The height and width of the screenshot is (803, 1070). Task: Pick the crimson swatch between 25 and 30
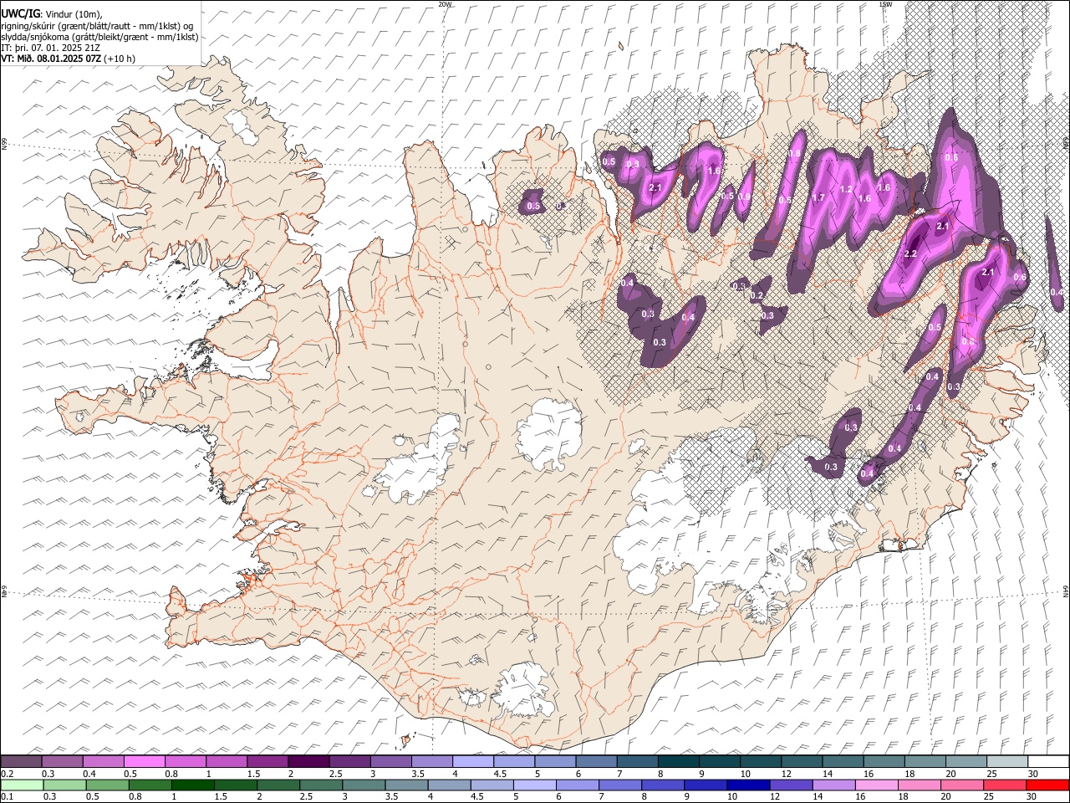[x=1005, y=785]
